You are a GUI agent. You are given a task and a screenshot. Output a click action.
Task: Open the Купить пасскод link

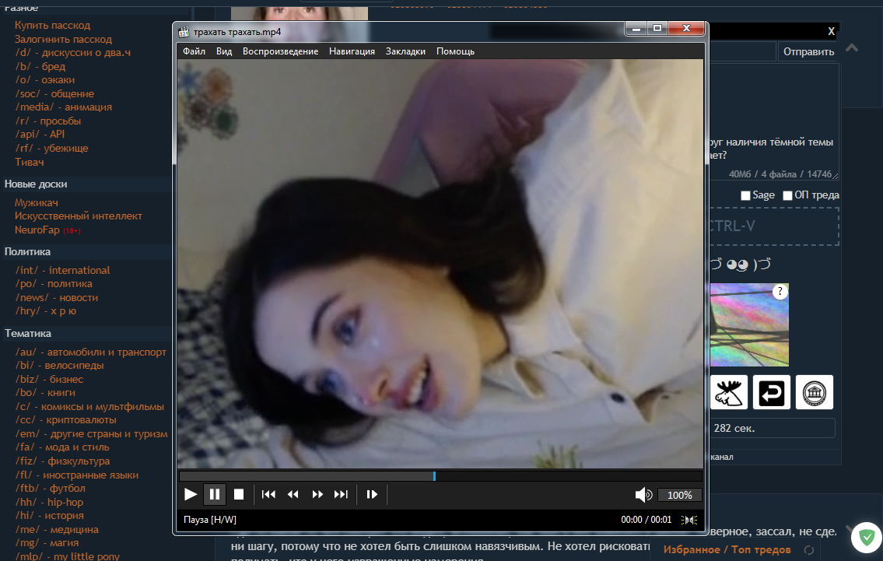pos(52,26)
